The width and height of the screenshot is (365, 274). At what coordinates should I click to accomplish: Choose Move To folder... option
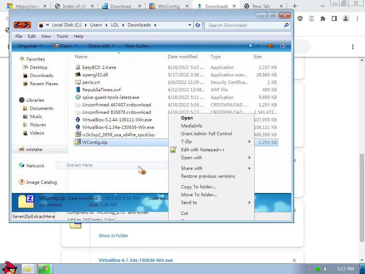(x=211, y=194)
